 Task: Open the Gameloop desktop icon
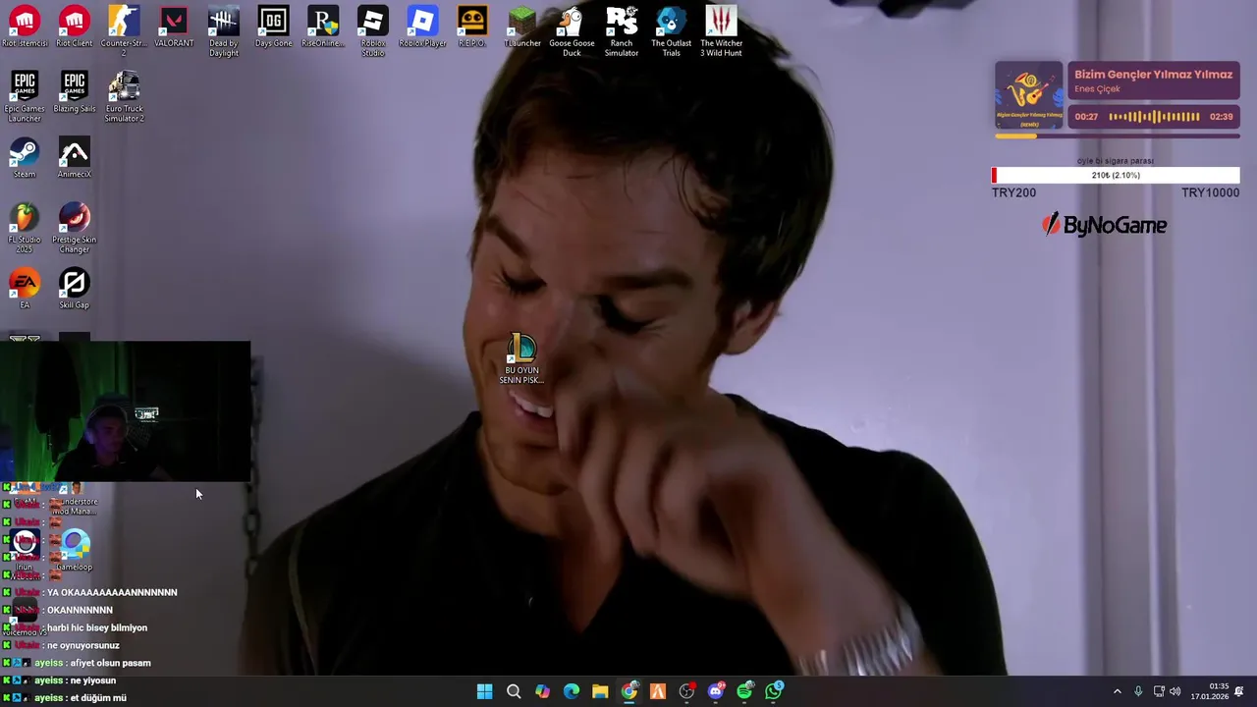pyautogui.click(x=74, y=551)
